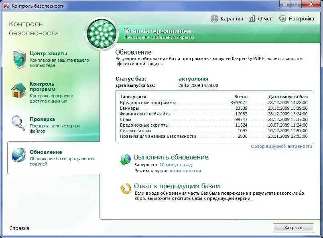The image size is (323, 238).
Task: Click the green download icon for update
Action: pos(125,159)
